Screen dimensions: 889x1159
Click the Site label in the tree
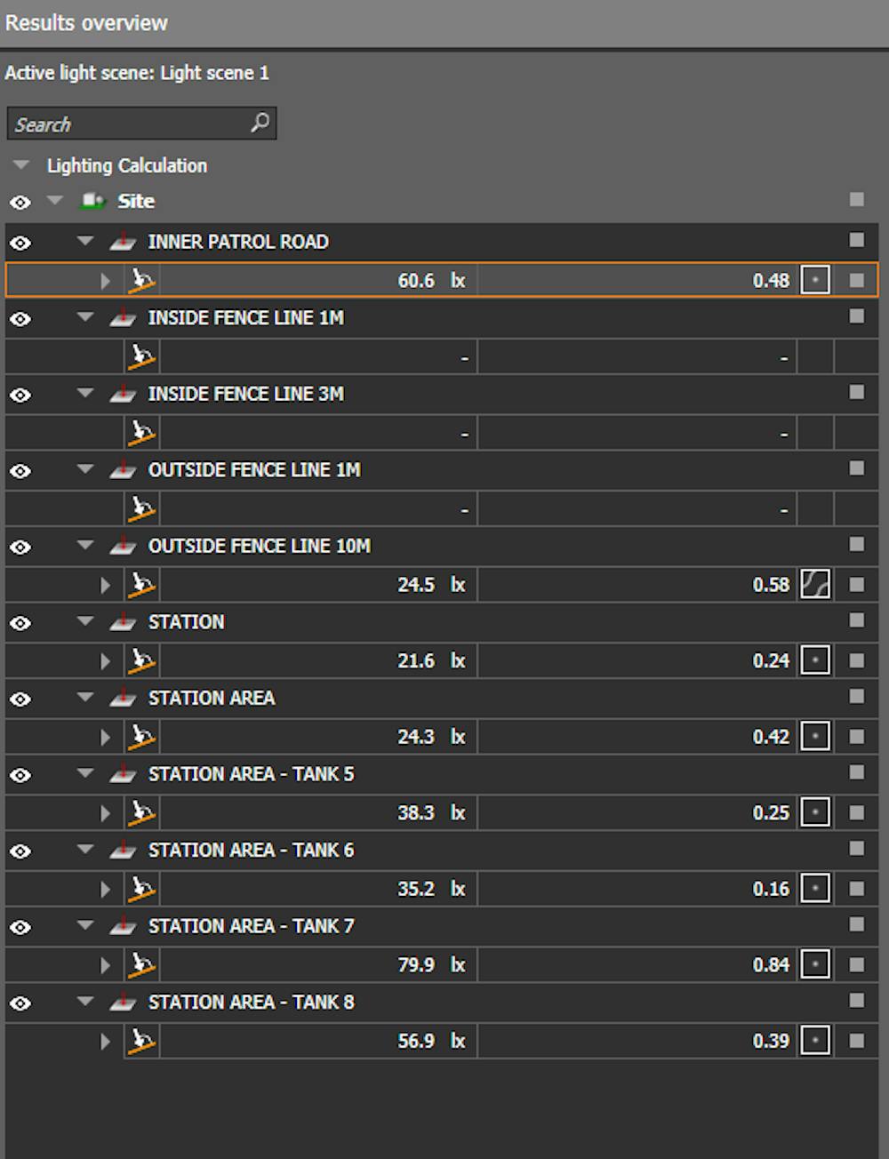coord(136,202)
